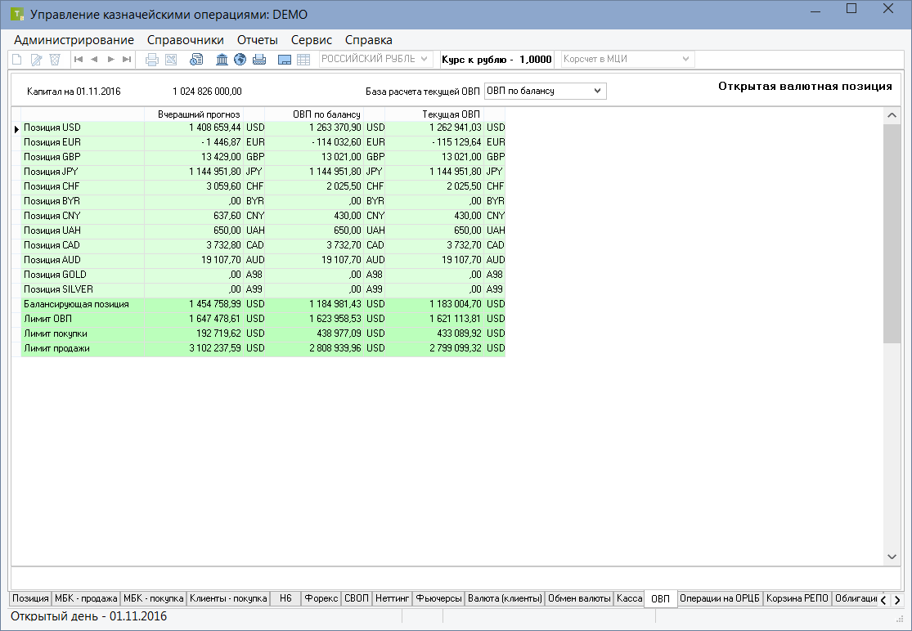The width and height of the screenshot is (912, 631).
Task: Select the Позиция CNY row label
Action: [x=52, y=216]
